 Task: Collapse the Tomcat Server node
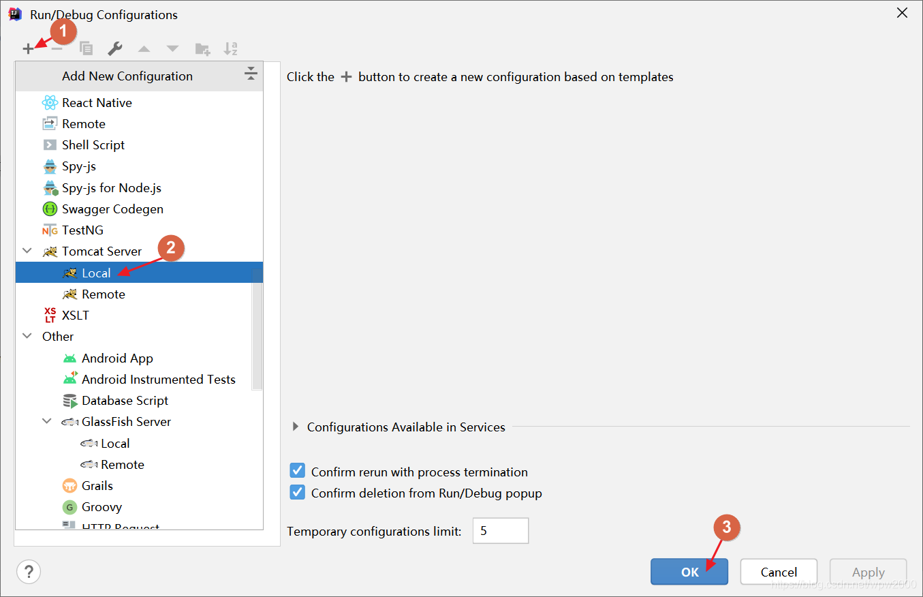27,251
